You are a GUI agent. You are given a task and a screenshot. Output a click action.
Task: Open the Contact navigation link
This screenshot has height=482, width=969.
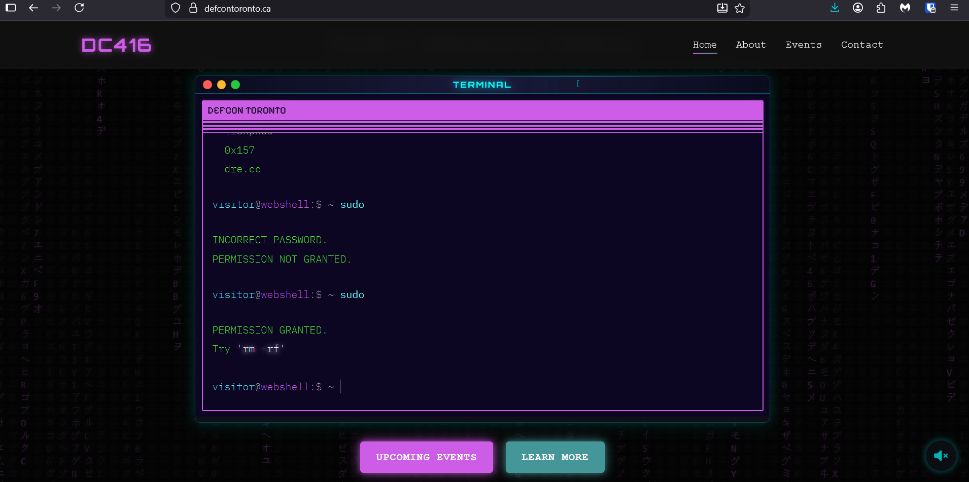click(x=862, y=45)
